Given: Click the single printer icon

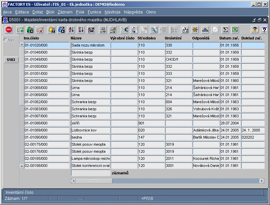Looking at the screenshot, I should pos(103,30).
